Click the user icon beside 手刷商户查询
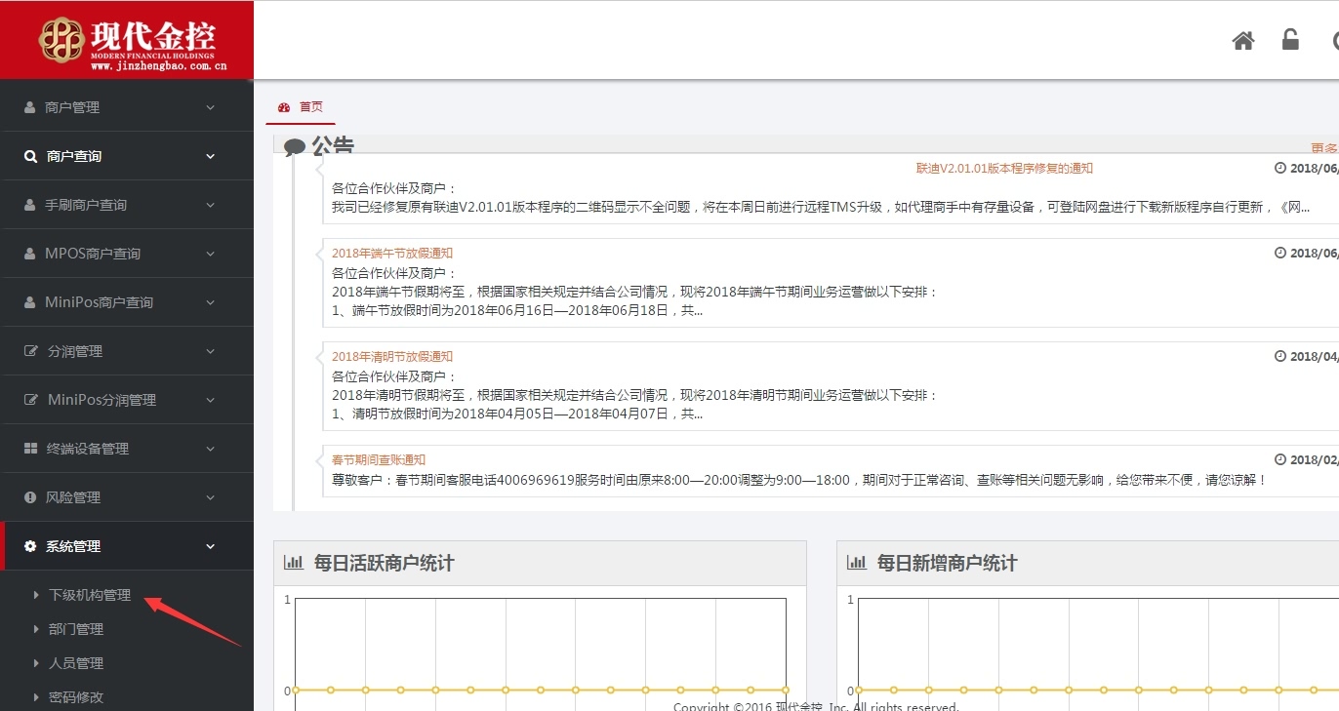This screenshot has height=711, width=1339. pos(30,205)
